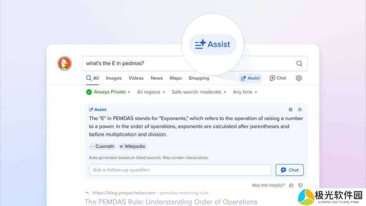Screen dimensions: 366x206
Task: Open the settings gear beside Chat
Action: point(299,78)
